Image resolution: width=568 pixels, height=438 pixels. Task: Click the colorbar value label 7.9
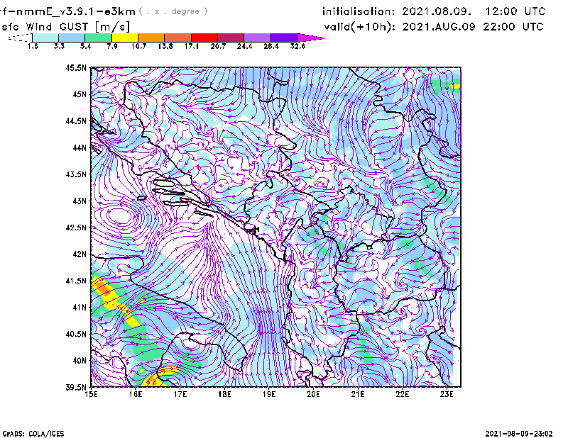pyautogui.click(x=112, y=46)
